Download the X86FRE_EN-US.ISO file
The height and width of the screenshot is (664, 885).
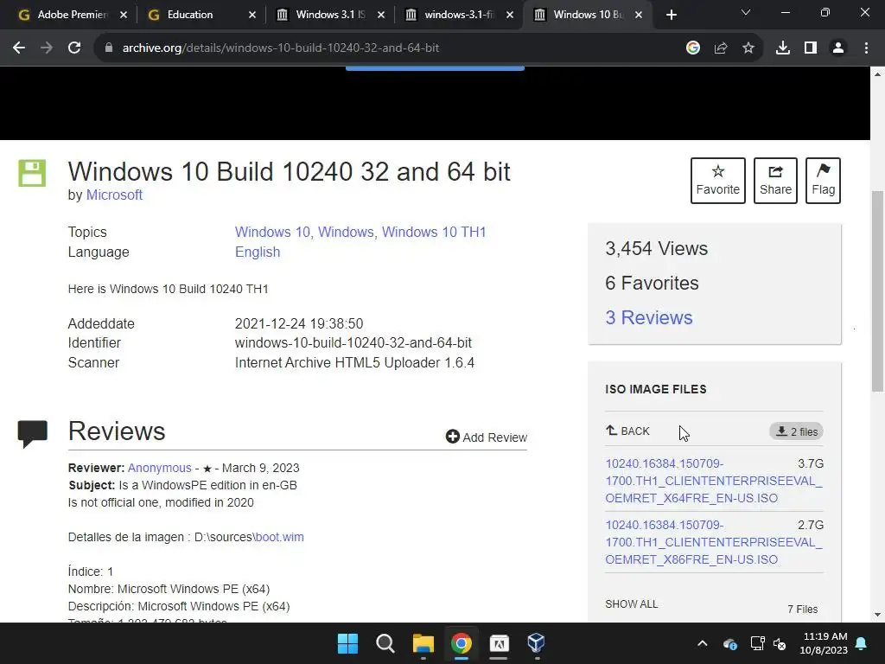click(713, 542)
